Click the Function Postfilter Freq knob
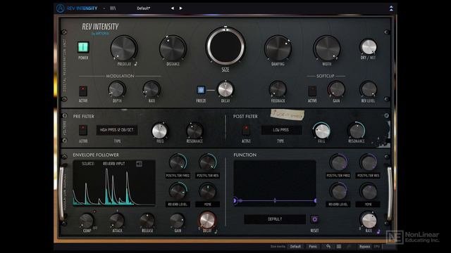 (x=338, y=162)
